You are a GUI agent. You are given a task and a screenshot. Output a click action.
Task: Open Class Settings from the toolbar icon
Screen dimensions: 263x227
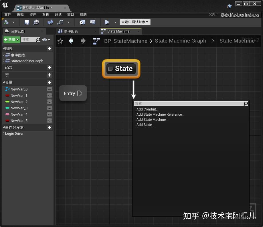(x=82, y=22)
